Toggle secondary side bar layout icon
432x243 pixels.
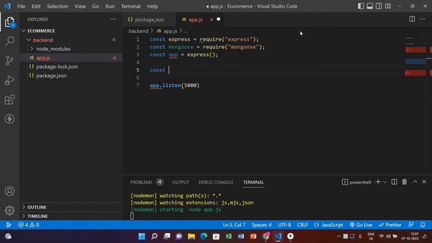(379, 6)
